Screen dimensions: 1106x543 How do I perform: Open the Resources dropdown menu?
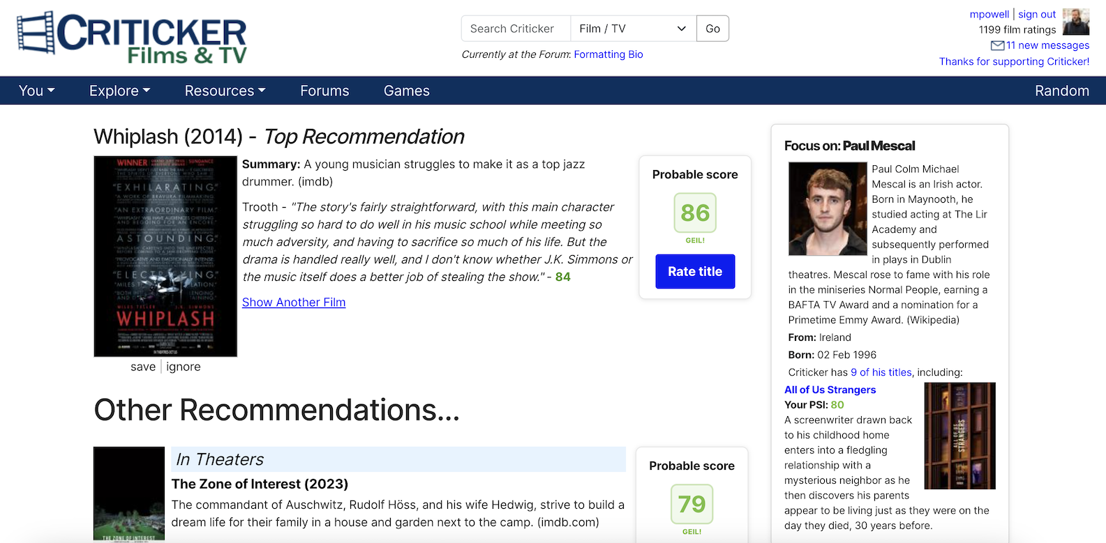225,91
